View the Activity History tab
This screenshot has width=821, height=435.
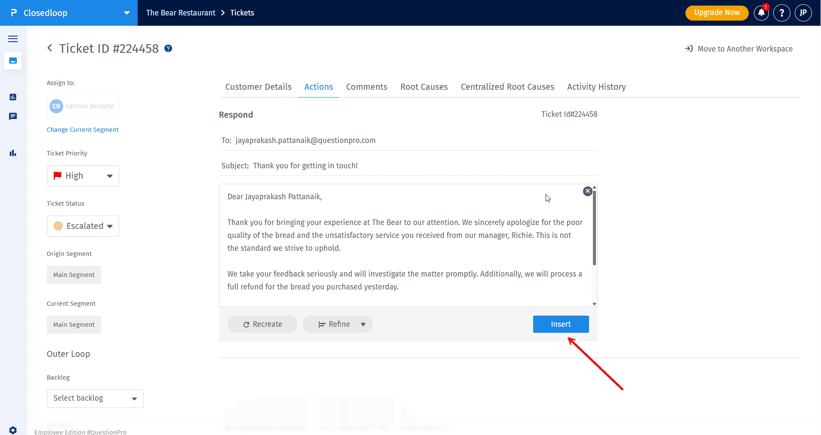[596, 87]
